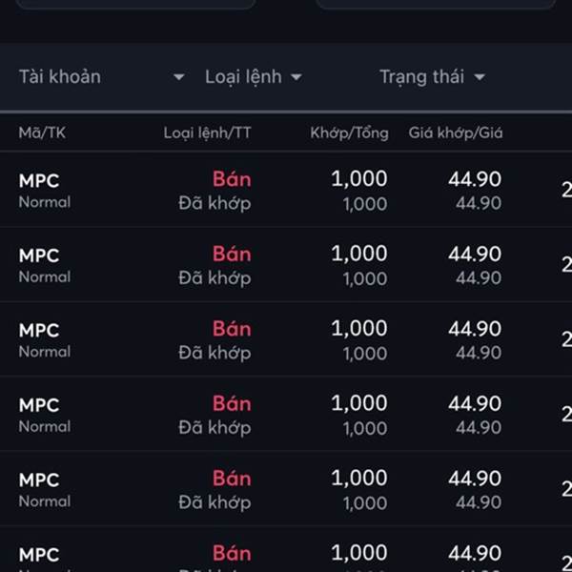Click the Khớp/Tổng column header
Image resolution: width=572 pixels, height=572 pixels.
(349, 133)
